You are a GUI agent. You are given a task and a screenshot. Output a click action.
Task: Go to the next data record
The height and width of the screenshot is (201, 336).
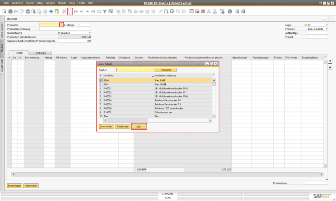(x=87, y=11)
